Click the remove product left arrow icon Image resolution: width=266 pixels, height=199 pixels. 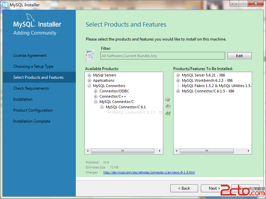pos(168,107)
